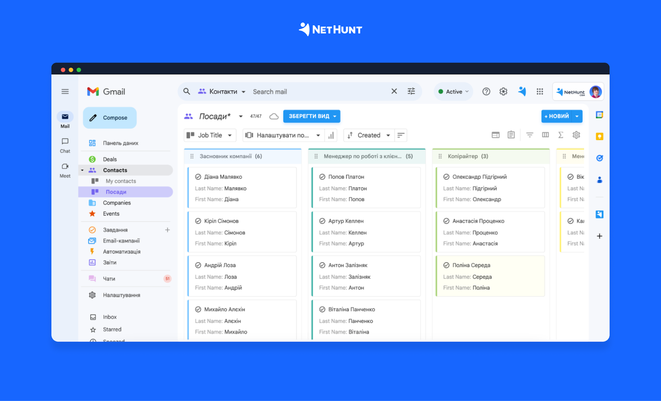661x401 pixels.
Task: Open Чати with 51 badge
Action: [125, 279]
